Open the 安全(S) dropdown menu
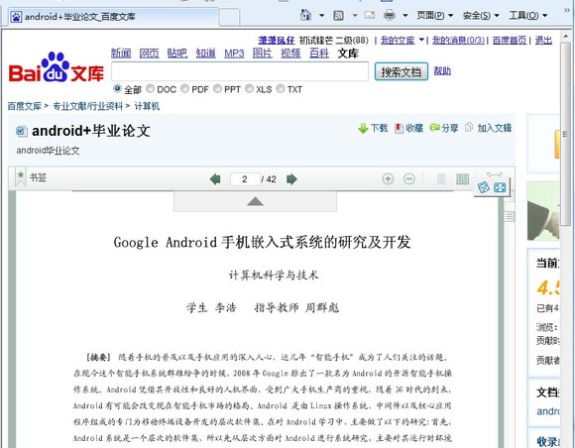Image resolution: width=575 pixels, height=448 pixels. point(481,16)
